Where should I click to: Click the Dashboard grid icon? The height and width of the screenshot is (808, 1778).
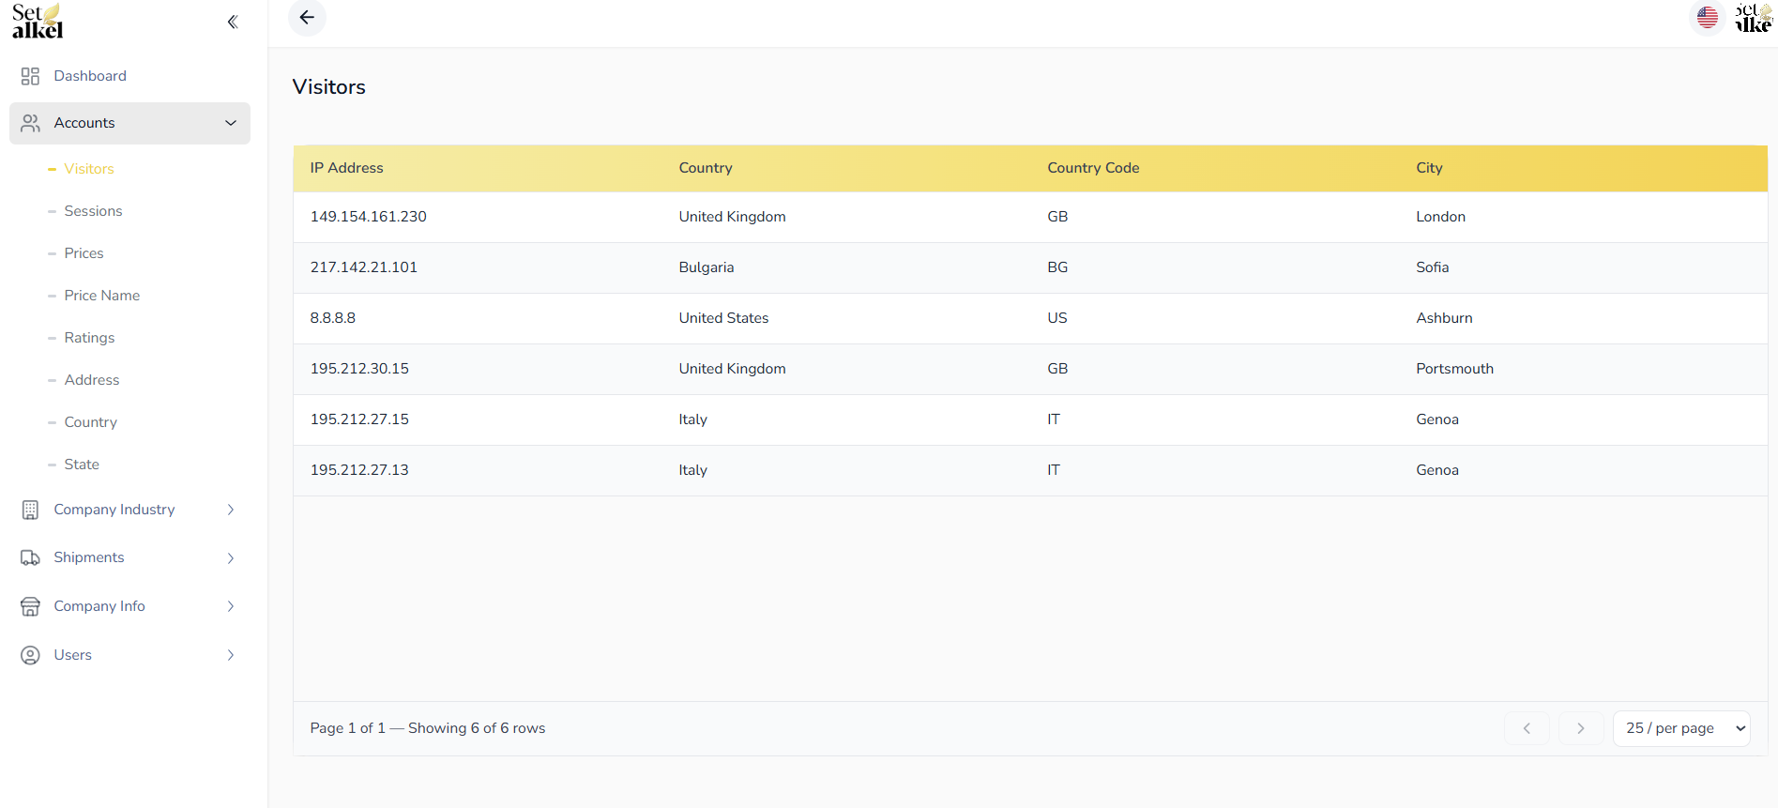tap(30, 76)
